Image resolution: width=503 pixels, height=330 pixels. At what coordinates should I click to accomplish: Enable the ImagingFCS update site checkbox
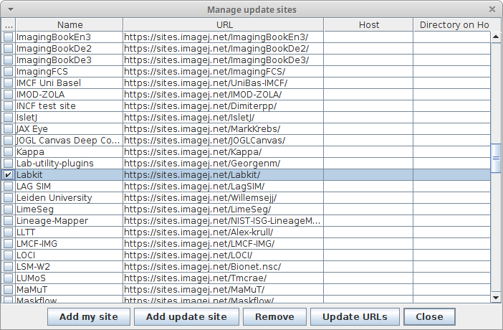[8, 71]
